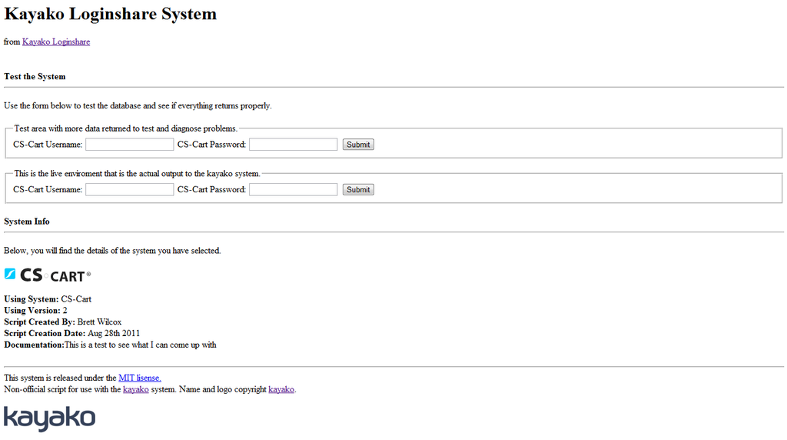
Task: Open kayako link before 'system. Name'
Action: (x=135, y=389)
